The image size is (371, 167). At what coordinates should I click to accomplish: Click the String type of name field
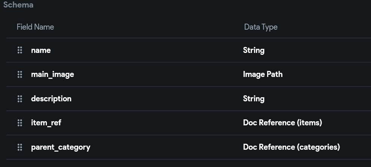(x=254, y=50)
